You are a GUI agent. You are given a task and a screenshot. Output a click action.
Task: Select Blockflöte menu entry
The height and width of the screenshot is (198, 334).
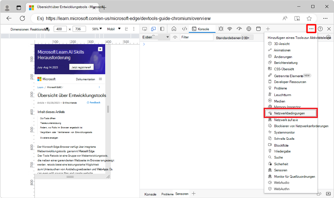291,145
